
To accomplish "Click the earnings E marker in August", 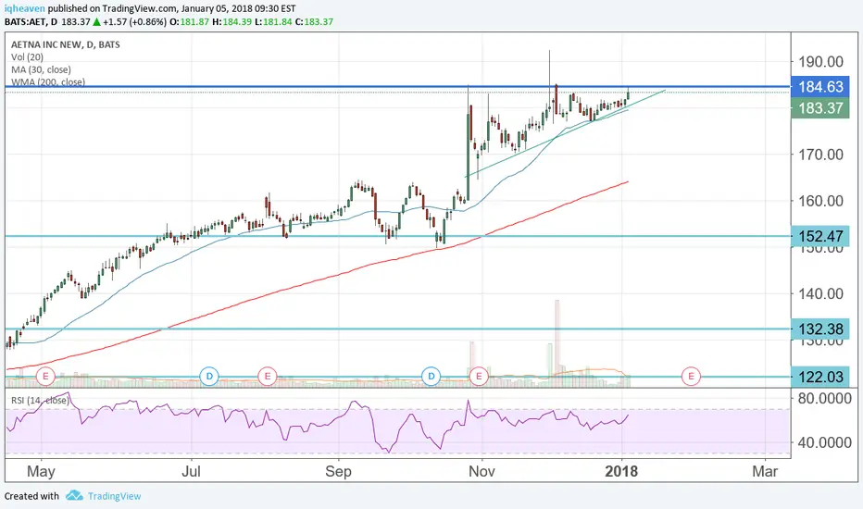I will tap(268, 377).
